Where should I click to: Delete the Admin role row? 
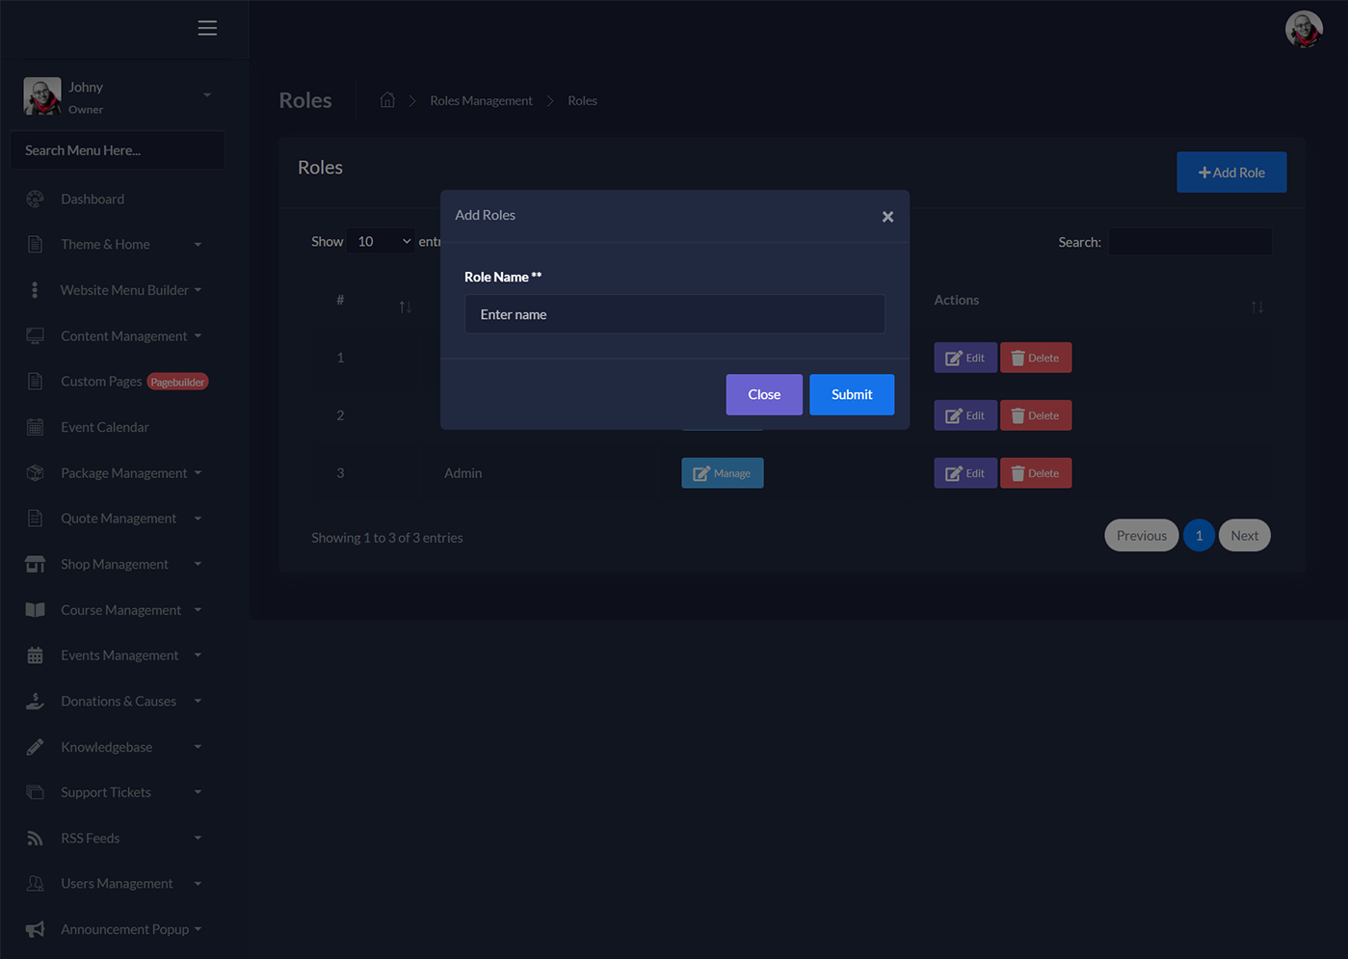point(1035,473)
